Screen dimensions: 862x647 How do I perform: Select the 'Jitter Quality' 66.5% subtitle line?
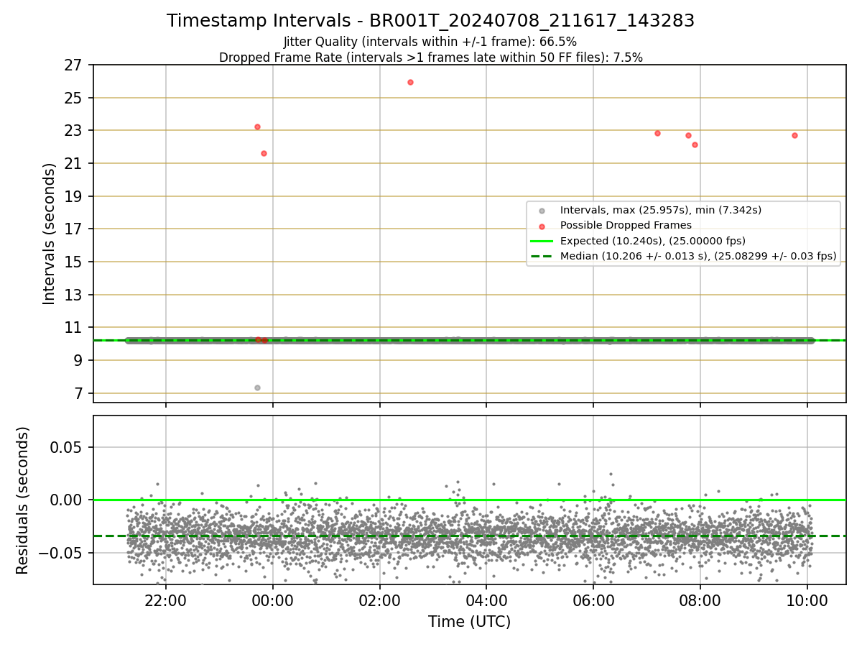(x=430, y=42)
